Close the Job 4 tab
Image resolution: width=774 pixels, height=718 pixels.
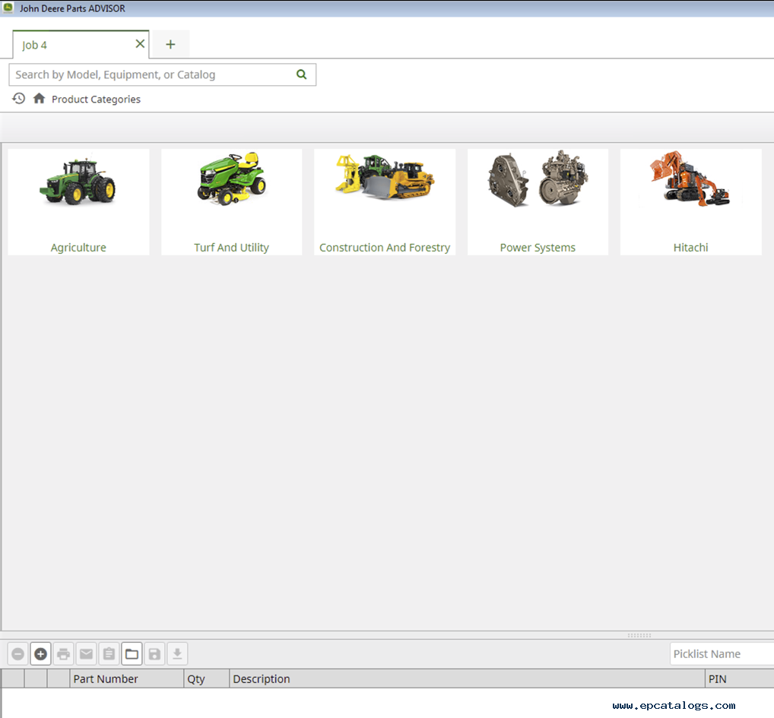coord(140,44)
